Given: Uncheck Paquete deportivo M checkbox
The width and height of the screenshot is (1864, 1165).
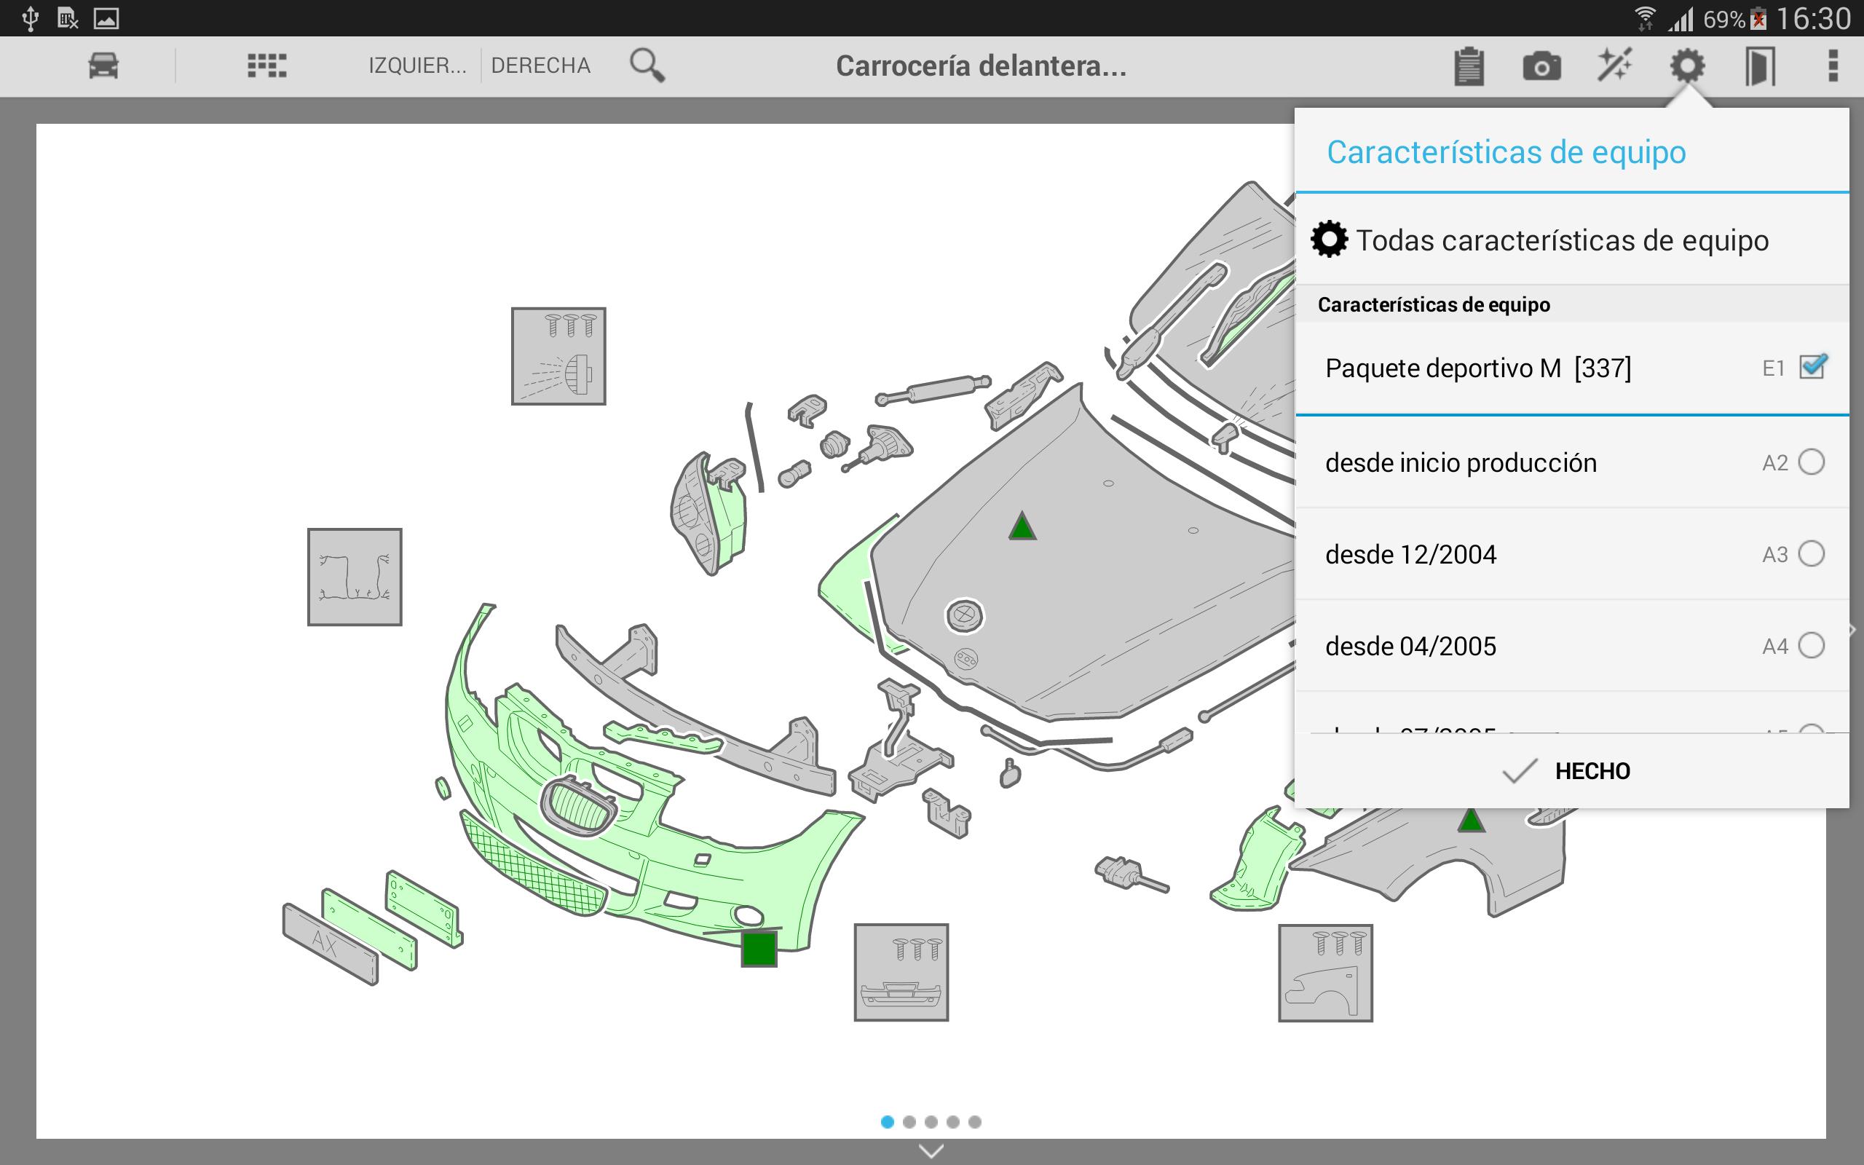Looking at the screenshot, I should click(x=1812, y=368).
